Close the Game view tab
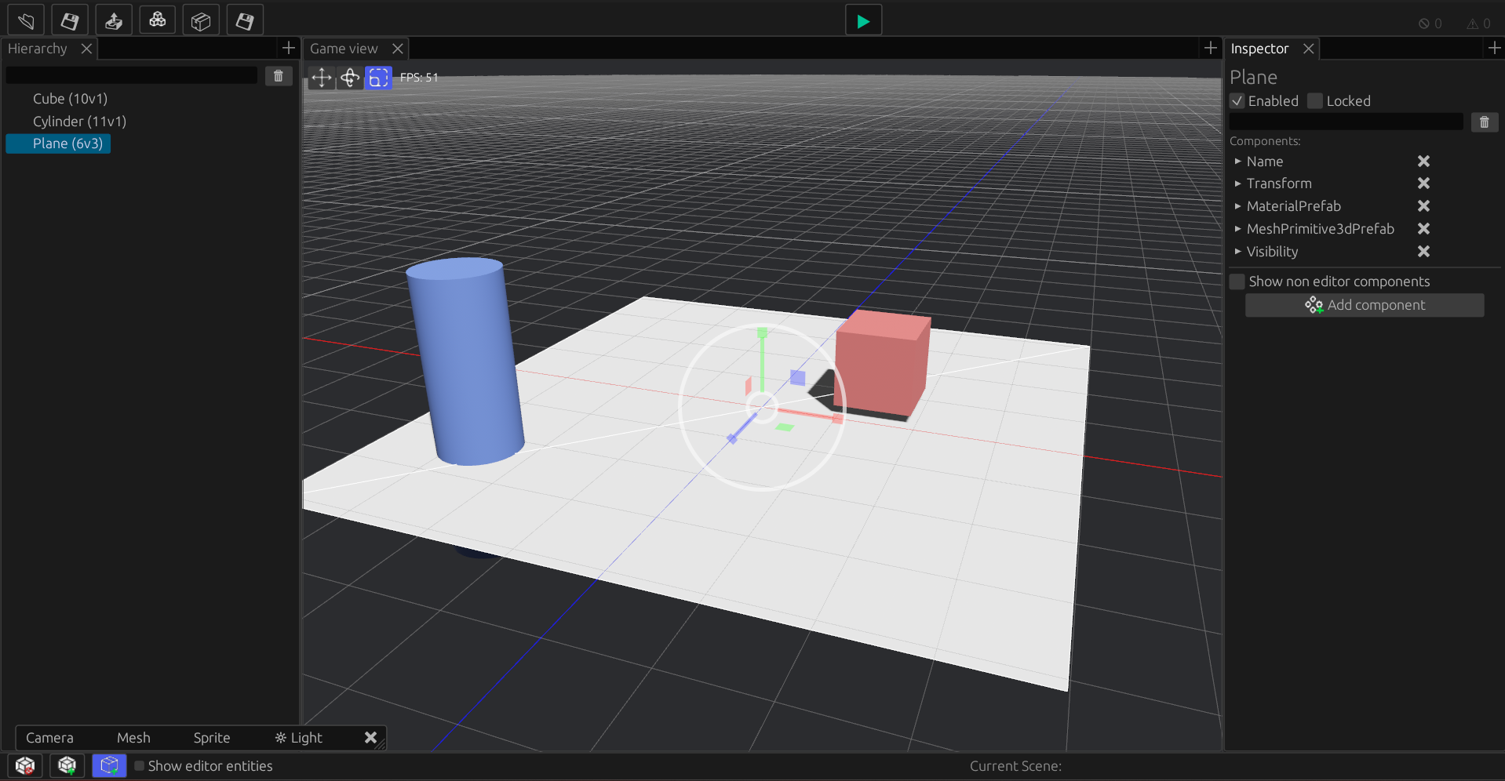The width and height of the screenshot is (1505, 781). tap(398, 49)
